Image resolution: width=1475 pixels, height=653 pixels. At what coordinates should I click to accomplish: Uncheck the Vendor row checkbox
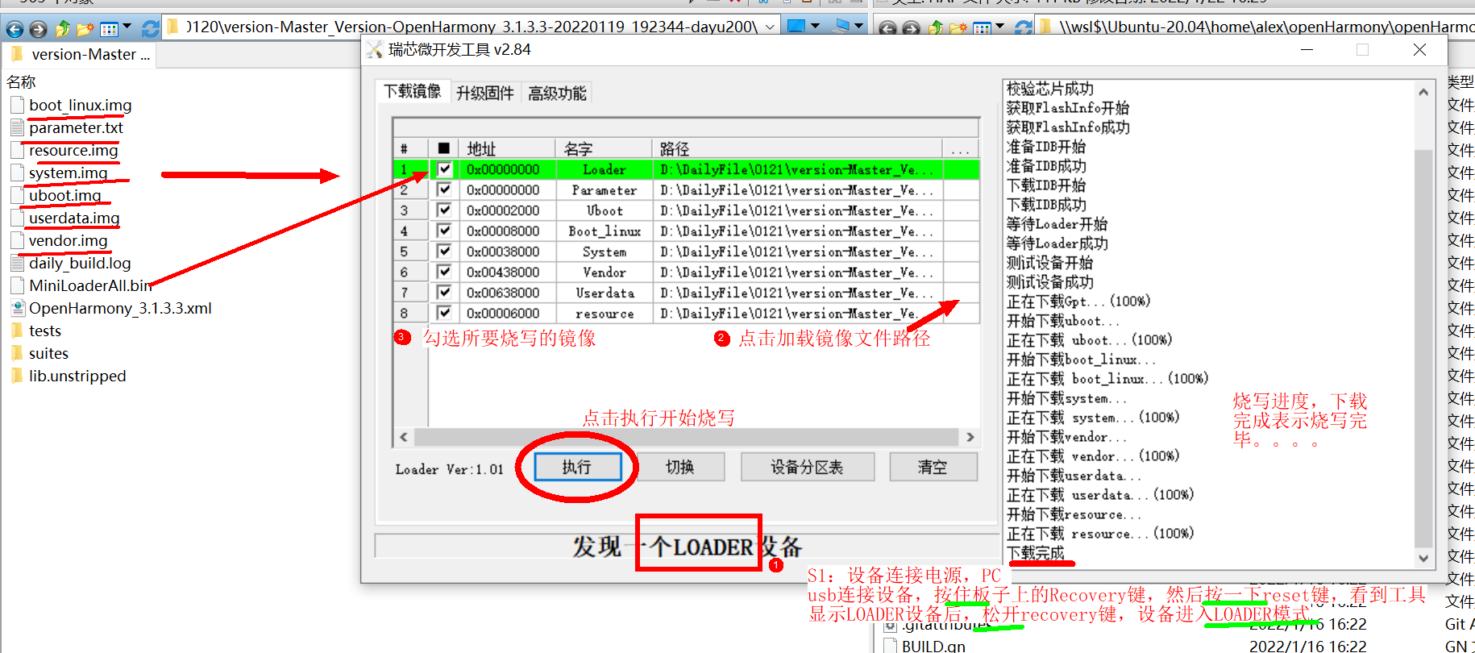click(x=444, y=272)
